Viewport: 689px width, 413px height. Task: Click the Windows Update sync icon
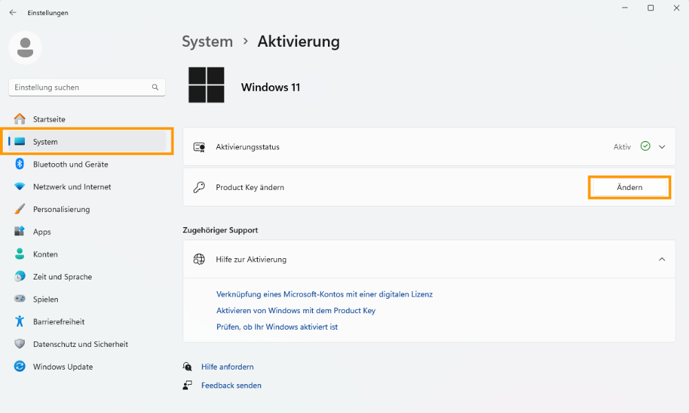pos(19,366)
